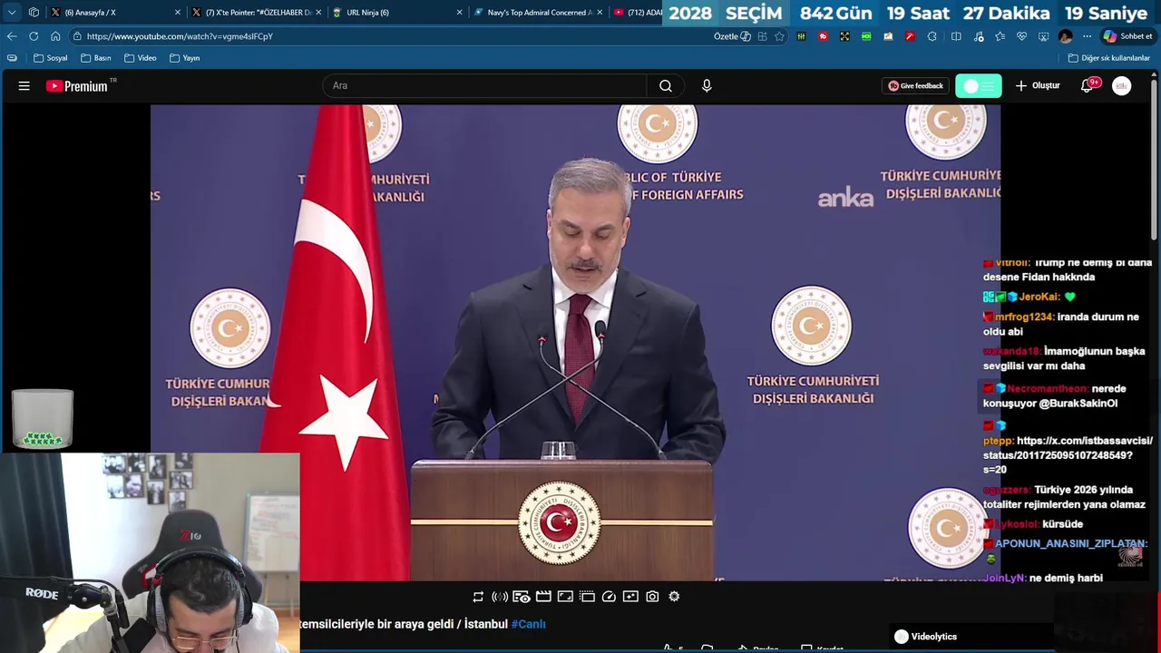Click the browser home icon
Screen dimensions: 1161x653
pyautogui.click(x=55, y=36)
